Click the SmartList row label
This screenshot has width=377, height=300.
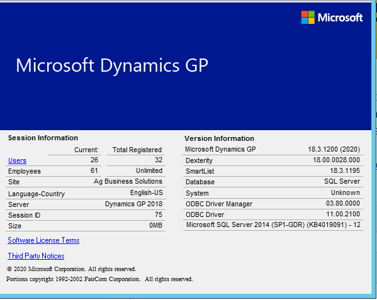click(200, 171)
